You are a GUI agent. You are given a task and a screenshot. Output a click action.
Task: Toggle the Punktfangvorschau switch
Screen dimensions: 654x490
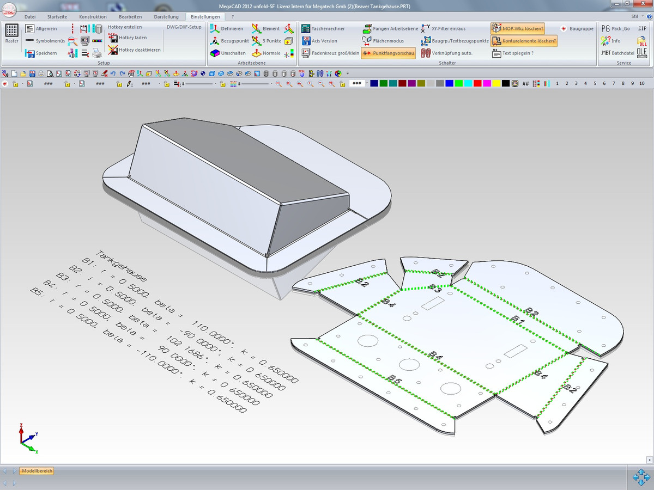[388, 53]
